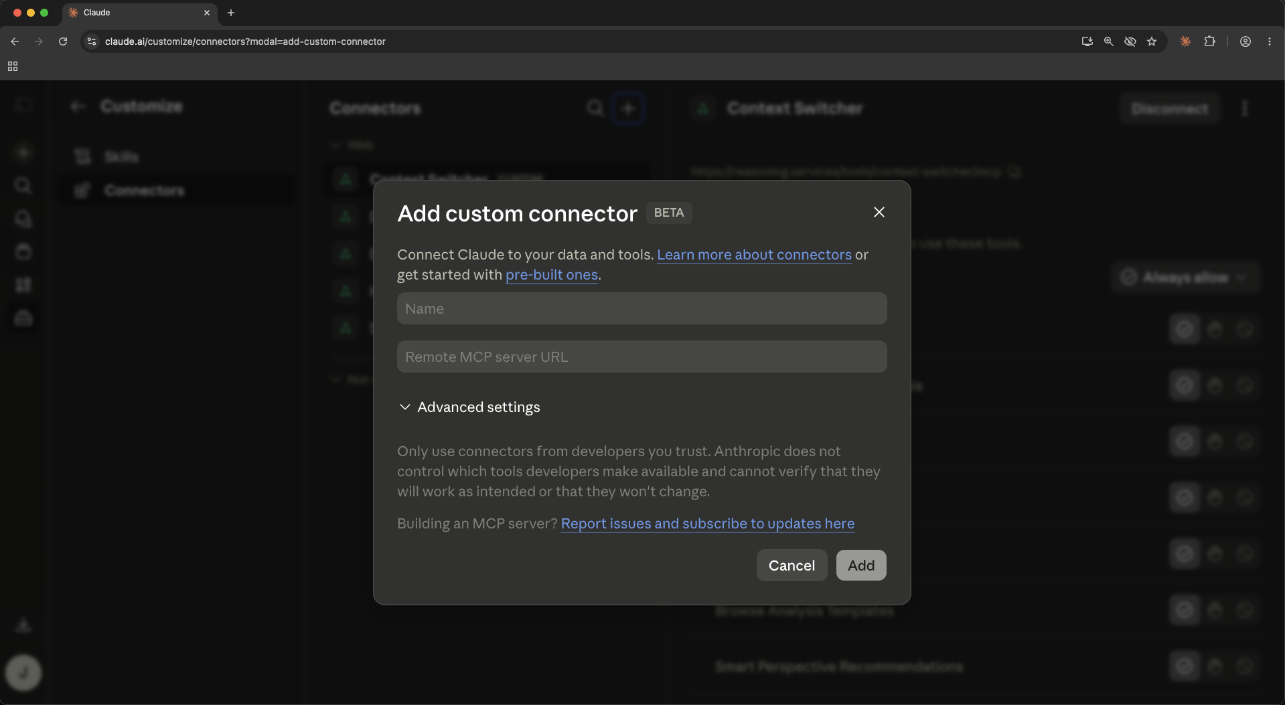
Task: Open Learn more about connectors link
Action: (754, 254)
